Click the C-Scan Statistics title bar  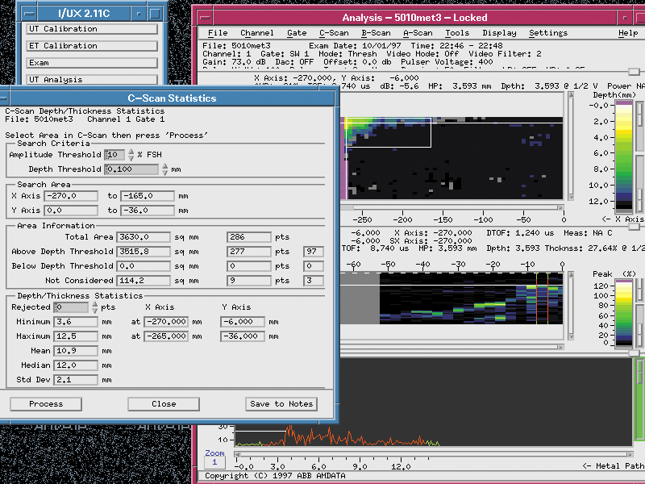172,98
